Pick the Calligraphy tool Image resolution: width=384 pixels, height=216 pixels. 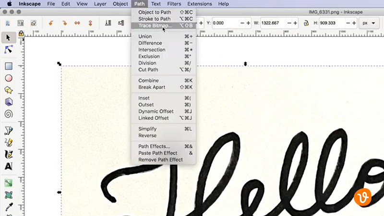pyautogui.click(x=9, y=154)
